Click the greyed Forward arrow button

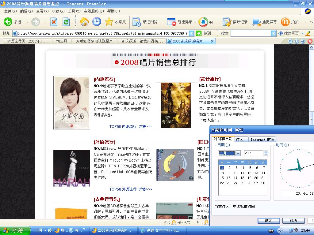click(x=36, y=22)
